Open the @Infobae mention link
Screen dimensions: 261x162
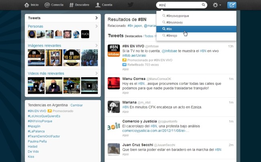point(169,51)
